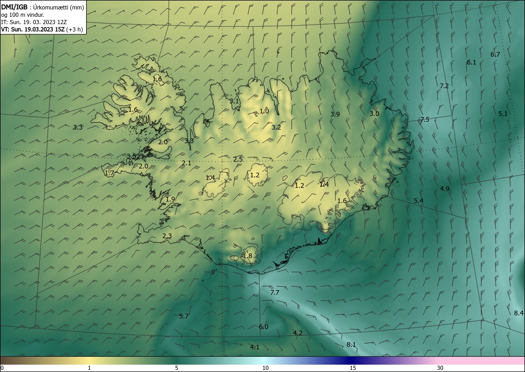This screenshot has width=525, height=372.
Task: Select the 4.2 value label
Action: (298, 333)
